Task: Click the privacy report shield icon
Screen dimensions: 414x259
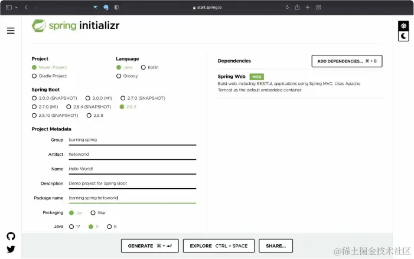Action: click(x=116, y=8)
